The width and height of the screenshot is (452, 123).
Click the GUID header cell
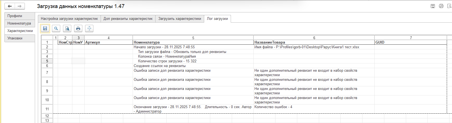(380, 42)
